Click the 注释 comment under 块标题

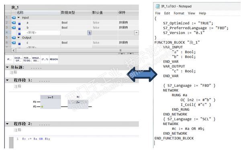pos(13,72)
